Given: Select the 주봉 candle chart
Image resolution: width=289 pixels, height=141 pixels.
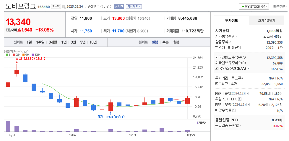Looking at the screenshot, I should click(x=165, y=42).
